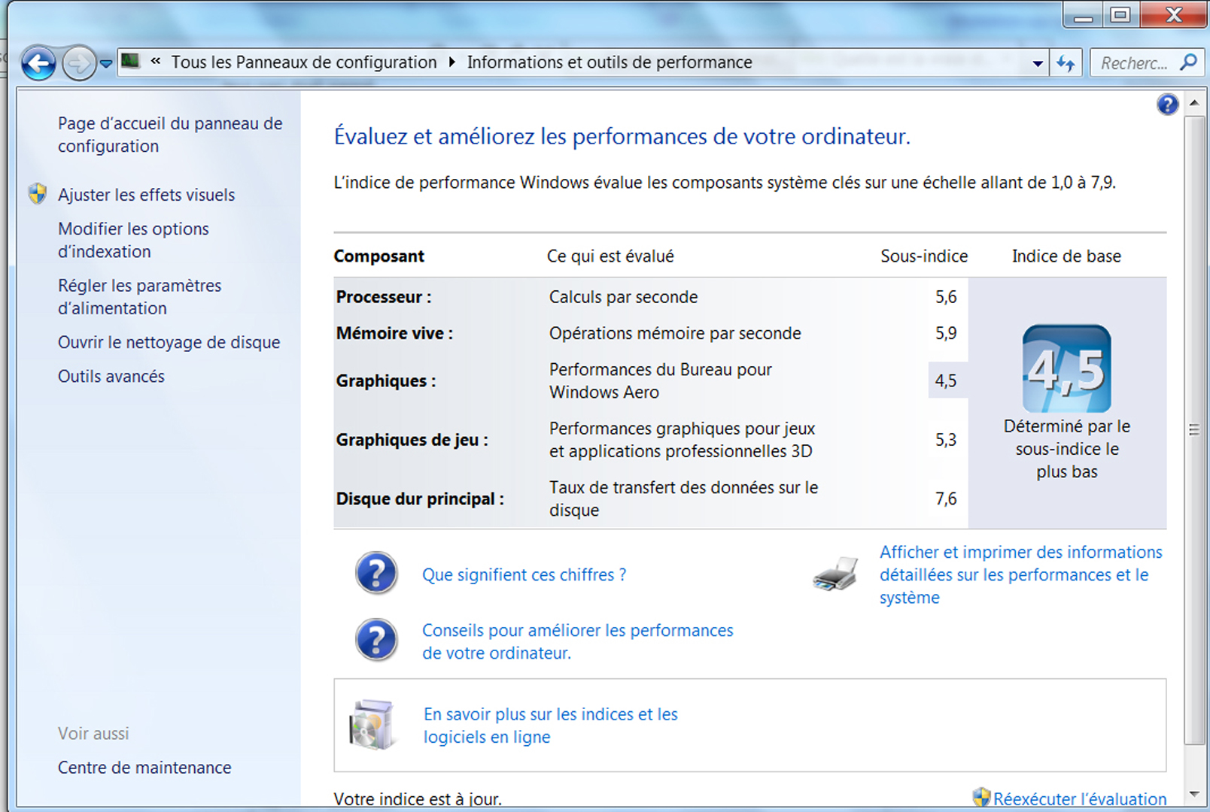Open 'Ouvrir le nettoyage de disque'
The image size is (1210, 812).
169,343
